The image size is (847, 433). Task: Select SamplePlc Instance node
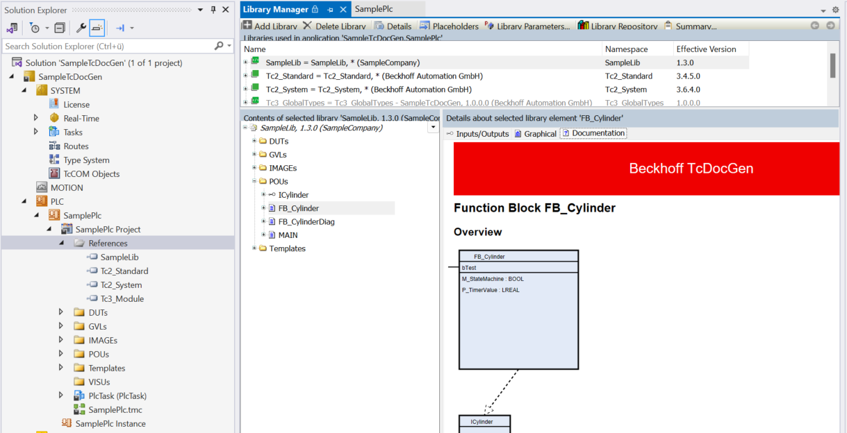click(110, 423)
